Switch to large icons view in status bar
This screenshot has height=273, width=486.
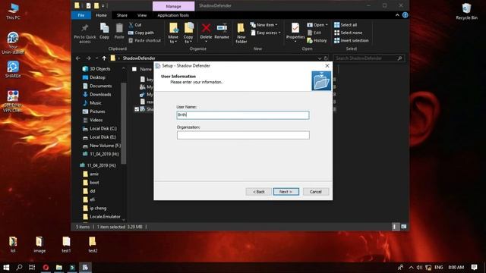tap(403, 227)
